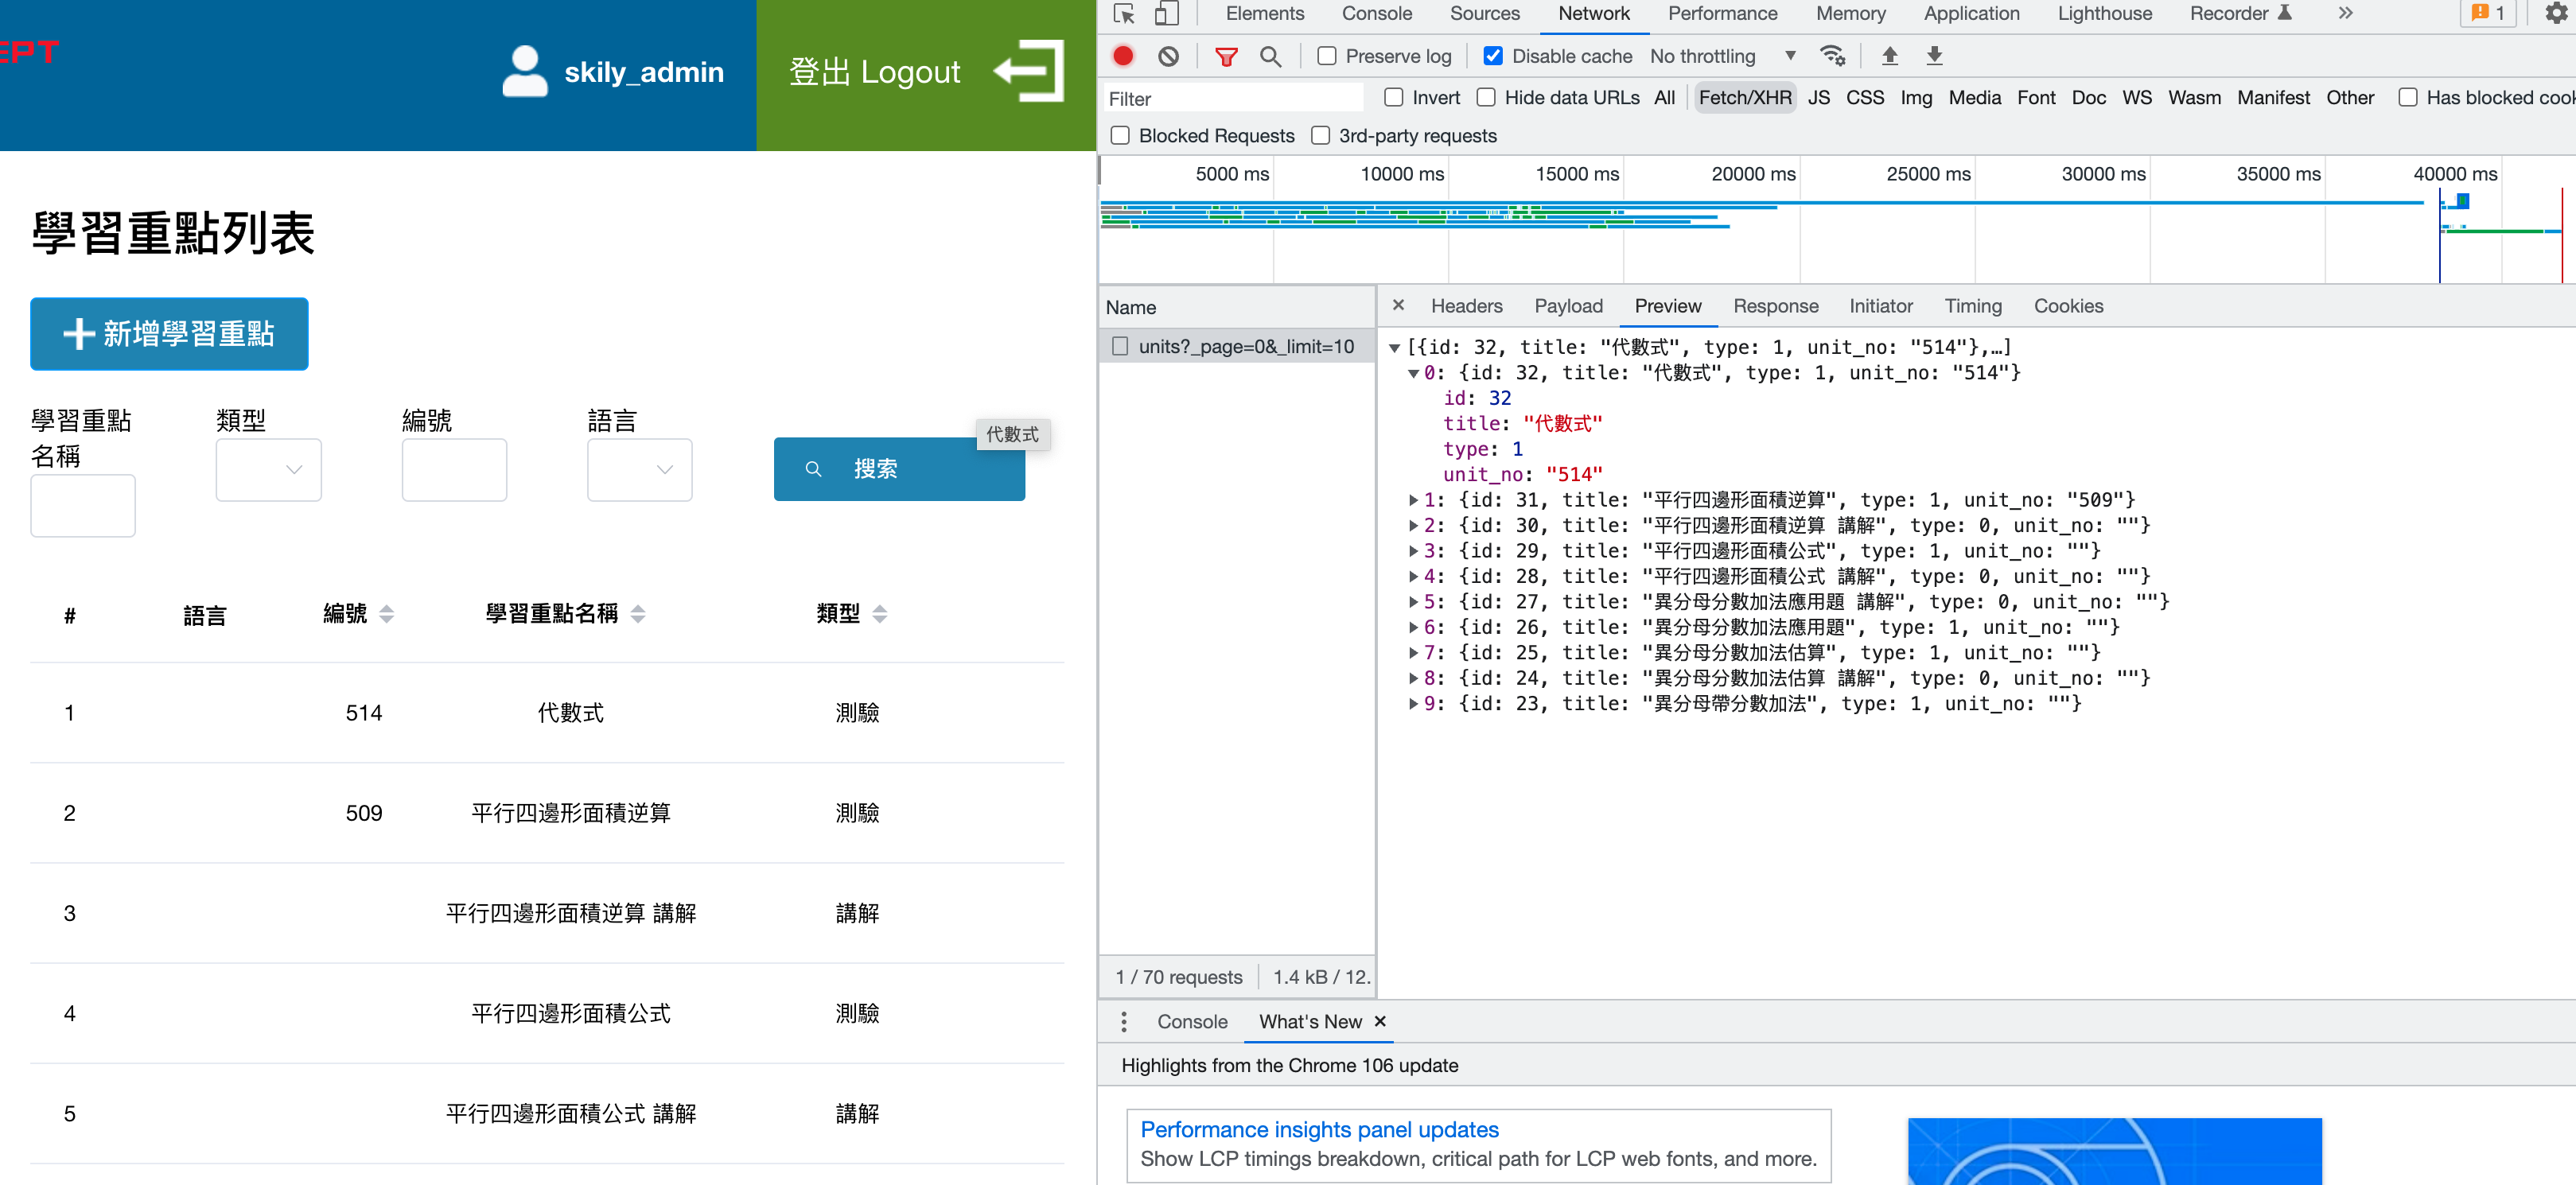Click the logout arrow icon
2576x1185 pixels.
[x=1029, y=71]
